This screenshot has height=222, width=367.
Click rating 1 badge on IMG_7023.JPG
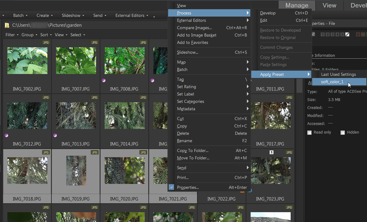(x=272, y=152)
